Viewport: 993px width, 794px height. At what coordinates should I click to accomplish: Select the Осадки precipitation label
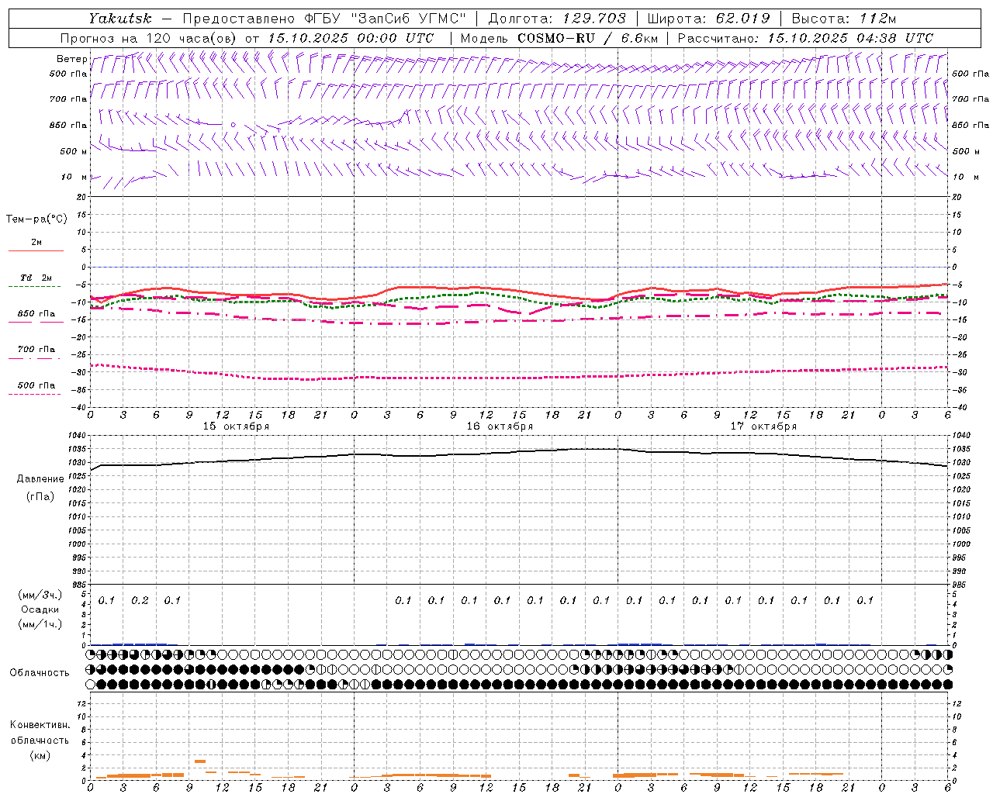tap(40, 609)
